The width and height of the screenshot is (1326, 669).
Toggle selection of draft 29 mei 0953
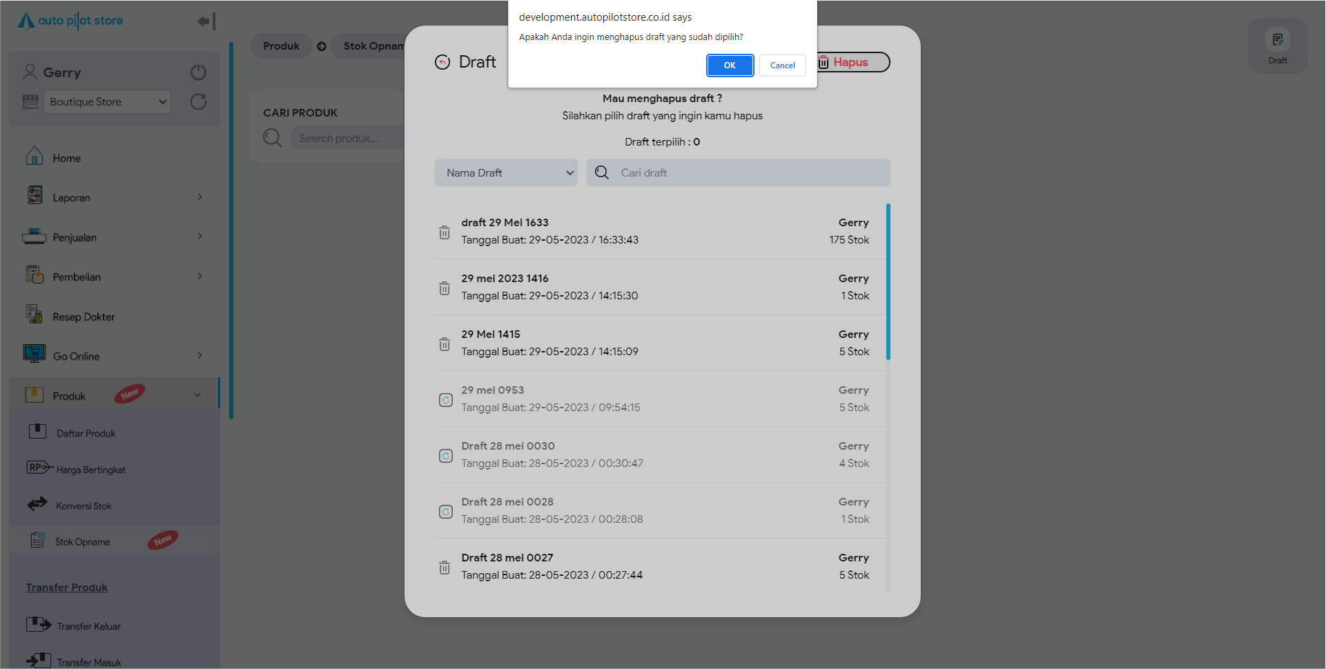tap(446, 400)
